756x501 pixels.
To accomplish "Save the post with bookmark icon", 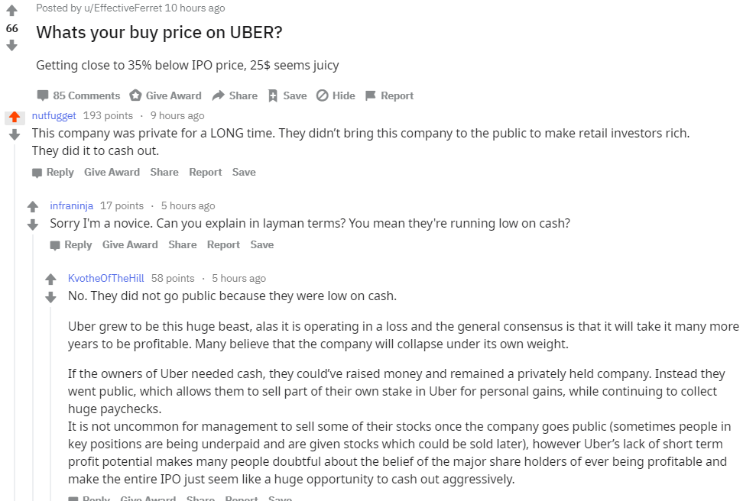I will point(287,95).
